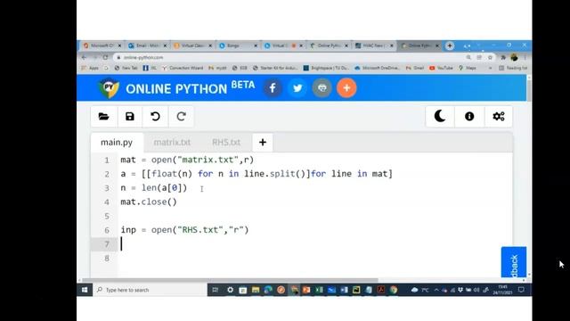This screenshot has width=570, height=321.
Task: Expand the bookmarks overflow chevron
Action: [490, 68]
